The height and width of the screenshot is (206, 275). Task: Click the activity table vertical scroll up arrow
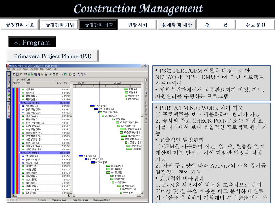click(x=71, y=83)
